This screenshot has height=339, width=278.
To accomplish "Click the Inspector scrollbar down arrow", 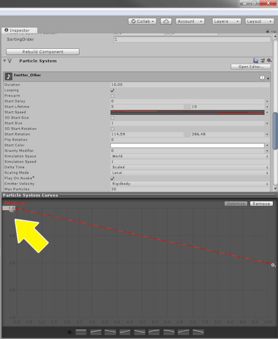I will (x=275, y=189).
